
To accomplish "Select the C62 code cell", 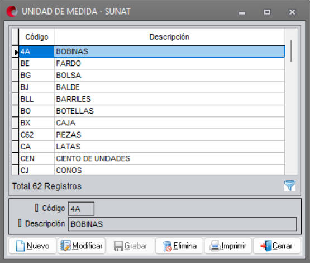I will [36, 135].
